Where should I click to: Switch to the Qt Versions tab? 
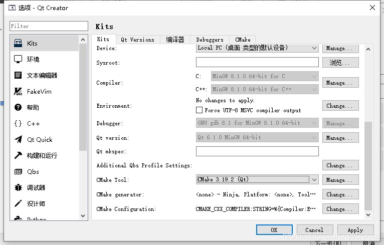click(x=138, y=40)
